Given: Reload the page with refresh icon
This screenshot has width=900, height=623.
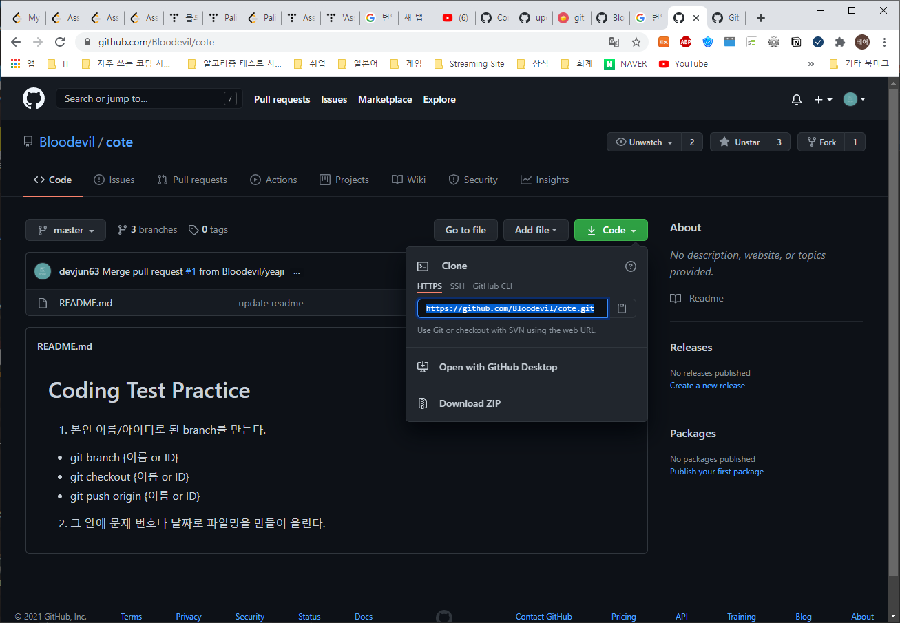Looking at the screenshot, I should [x=60, y=42].
